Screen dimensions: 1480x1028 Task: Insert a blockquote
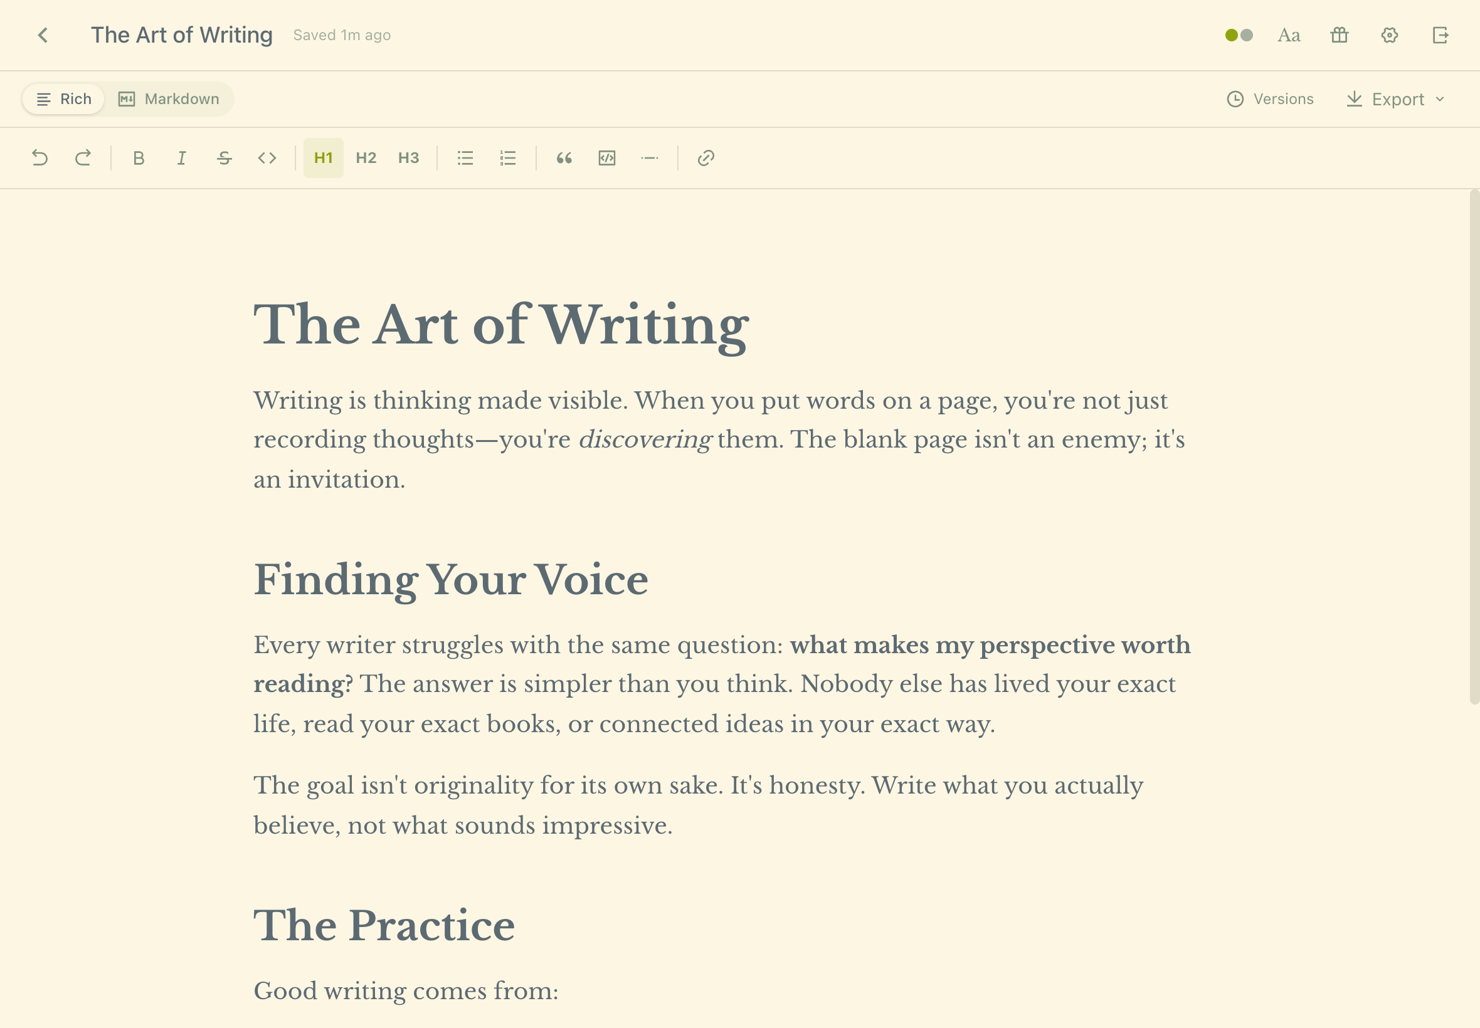[x=564, y=158]
